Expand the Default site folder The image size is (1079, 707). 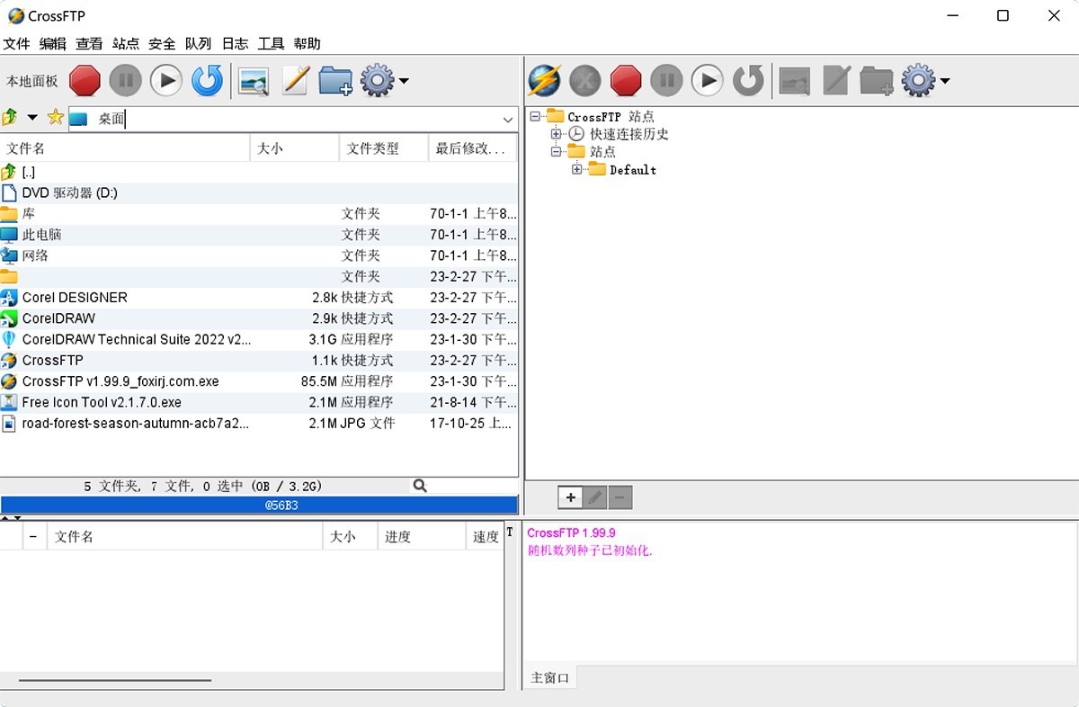tap(575, 169)
